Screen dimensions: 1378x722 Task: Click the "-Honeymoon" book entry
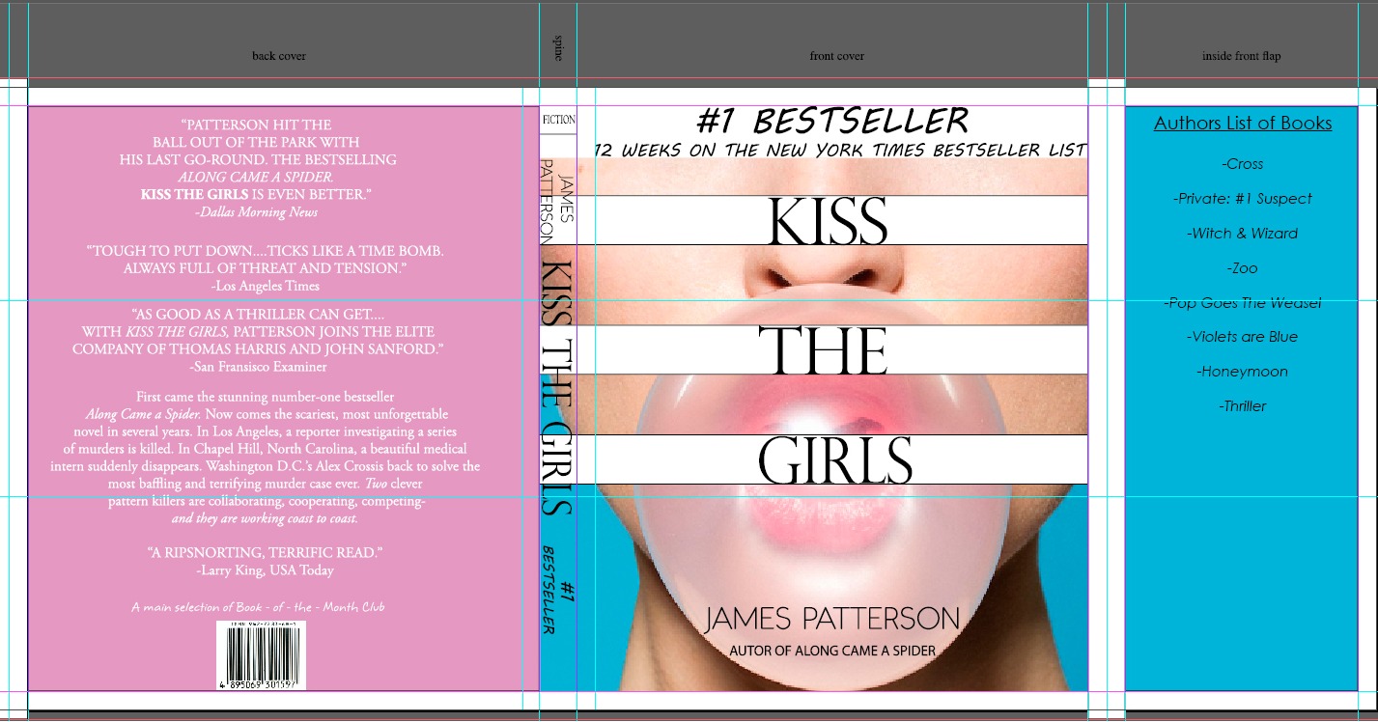point(1242,372)
